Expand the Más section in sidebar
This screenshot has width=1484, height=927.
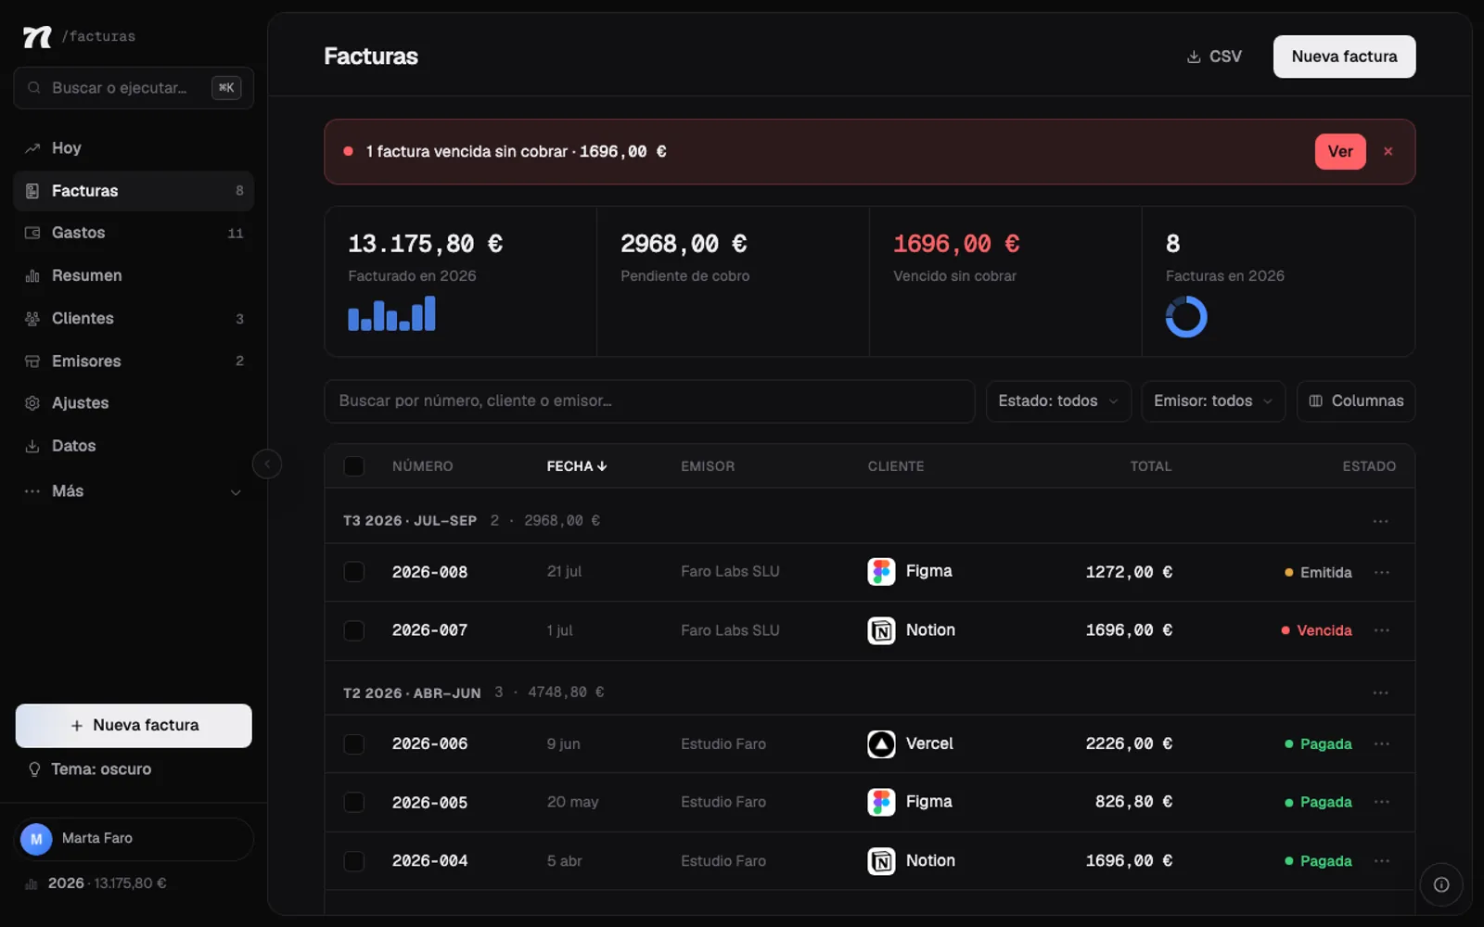[x=134, y=491]
